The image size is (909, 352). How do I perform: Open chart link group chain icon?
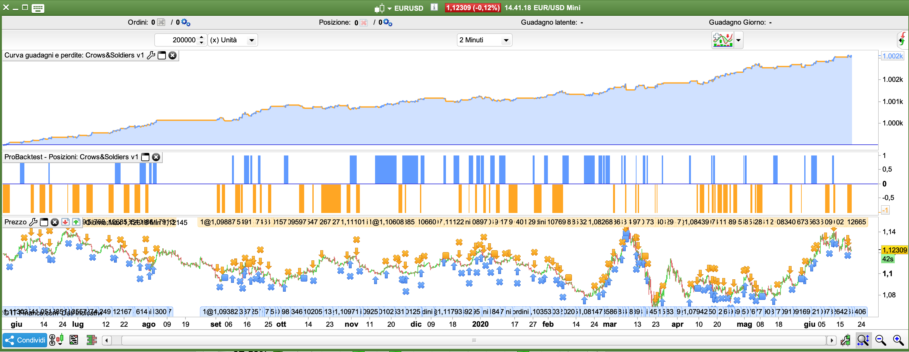pos(52,340)
